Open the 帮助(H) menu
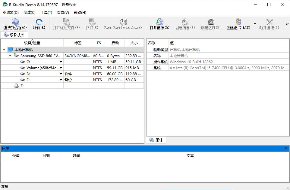Viewport: 290px width, 190px height. pos(80,12)
